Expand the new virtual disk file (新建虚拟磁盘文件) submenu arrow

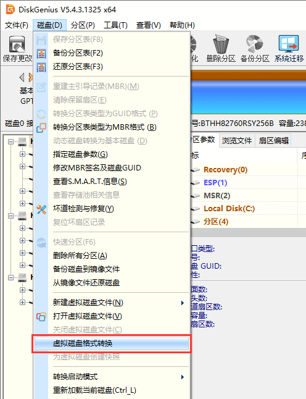tap(182, 303)
